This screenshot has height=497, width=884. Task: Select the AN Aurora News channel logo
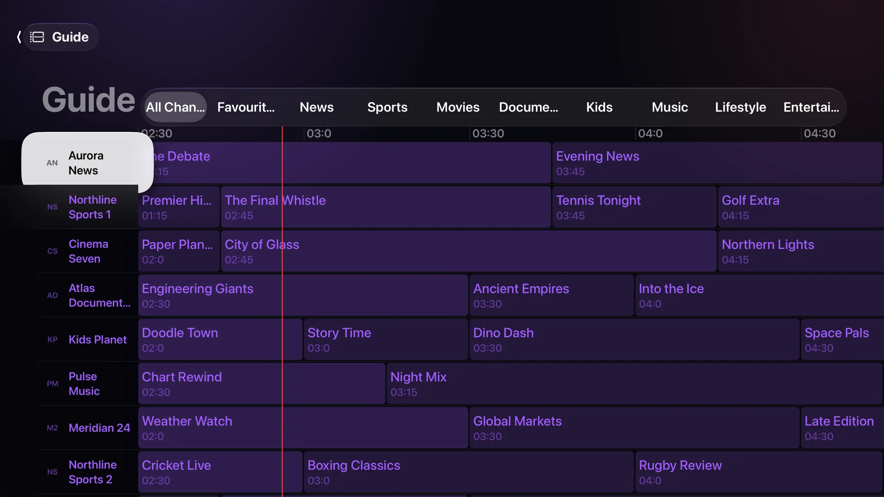pyautogui.click(x=52, y=163)
